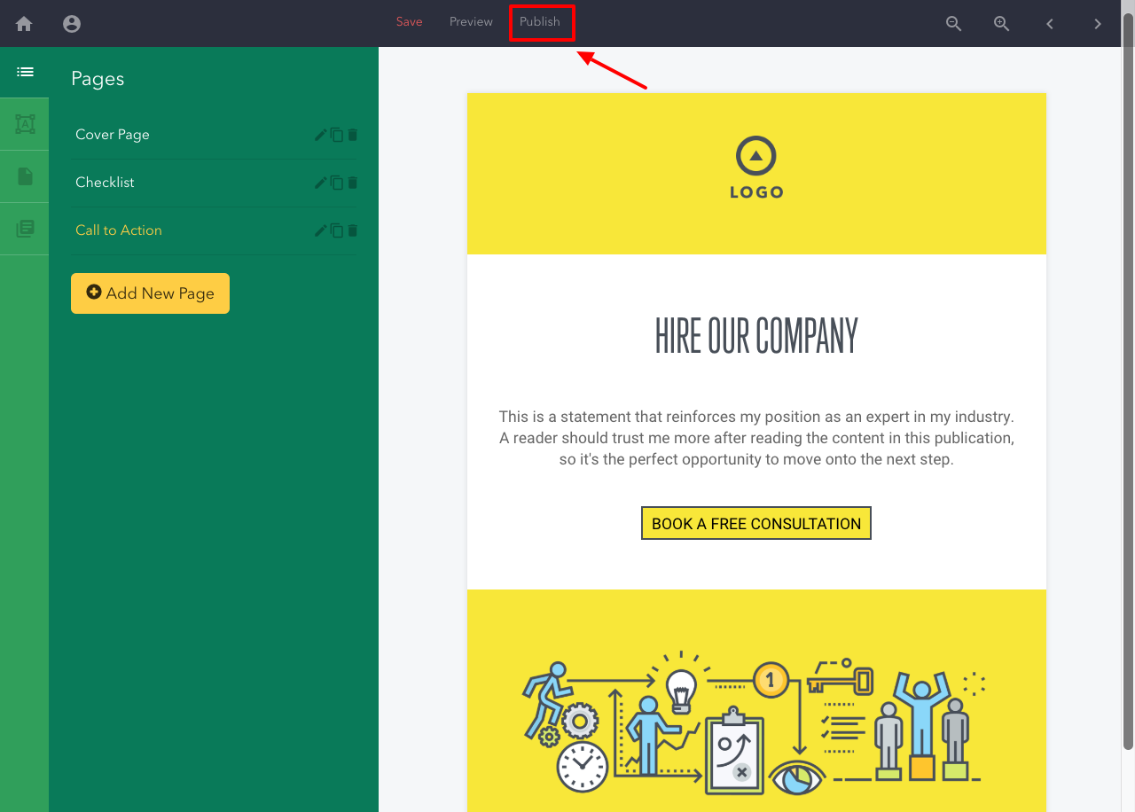Image resolution: width=1135 pixels, height=812 pixels.
Task: Delete the Checklist page
Action: (353, 183)
